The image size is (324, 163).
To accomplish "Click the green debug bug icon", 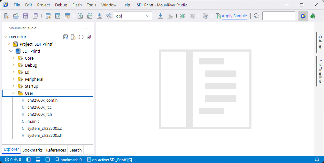I will pyautogui.click(x=182, y=16).
